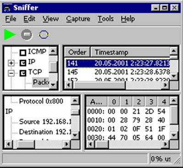183x168 pixels.
Task: Stop capture with the gray stop icon
Action: point(27,35)
